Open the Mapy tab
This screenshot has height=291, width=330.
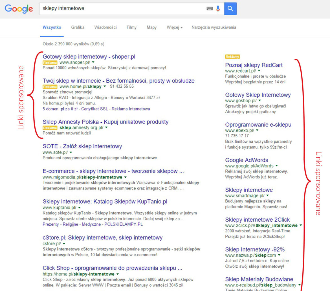pos(151,27)
